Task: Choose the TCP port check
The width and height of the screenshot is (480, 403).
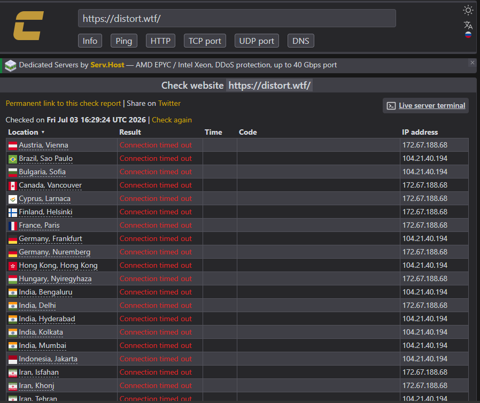Action: (205, 41)
